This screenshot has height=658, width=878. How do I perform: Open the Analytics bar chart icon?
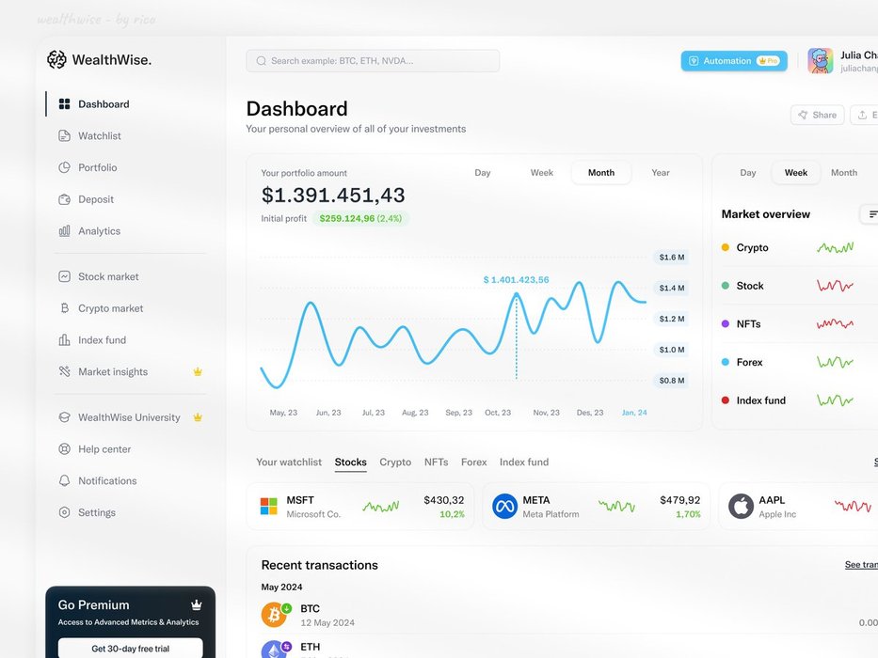pos(64,231)
